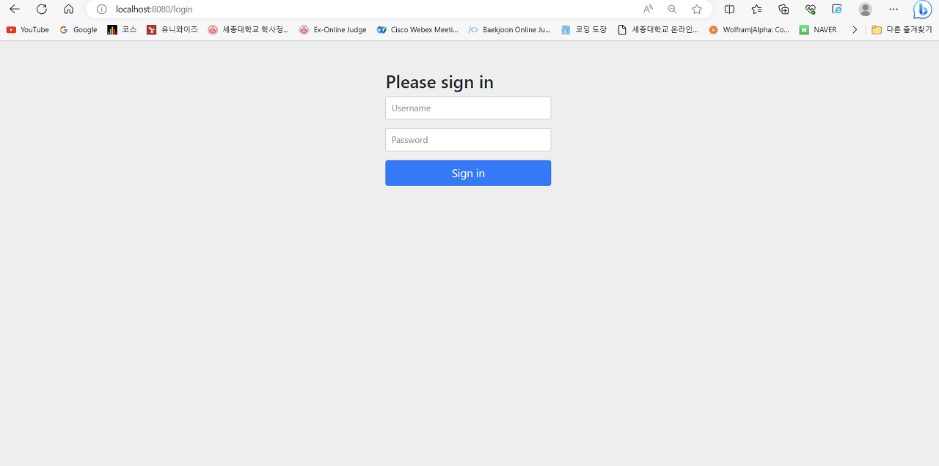The height and width of the screenshot is (466, 939).
Task: Add this page to favorites star
Action: pos(697,10)
